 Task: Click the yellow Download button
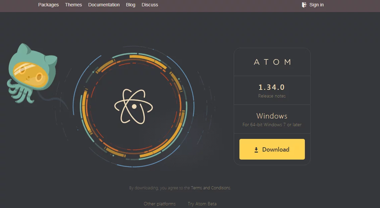[272, 149]
